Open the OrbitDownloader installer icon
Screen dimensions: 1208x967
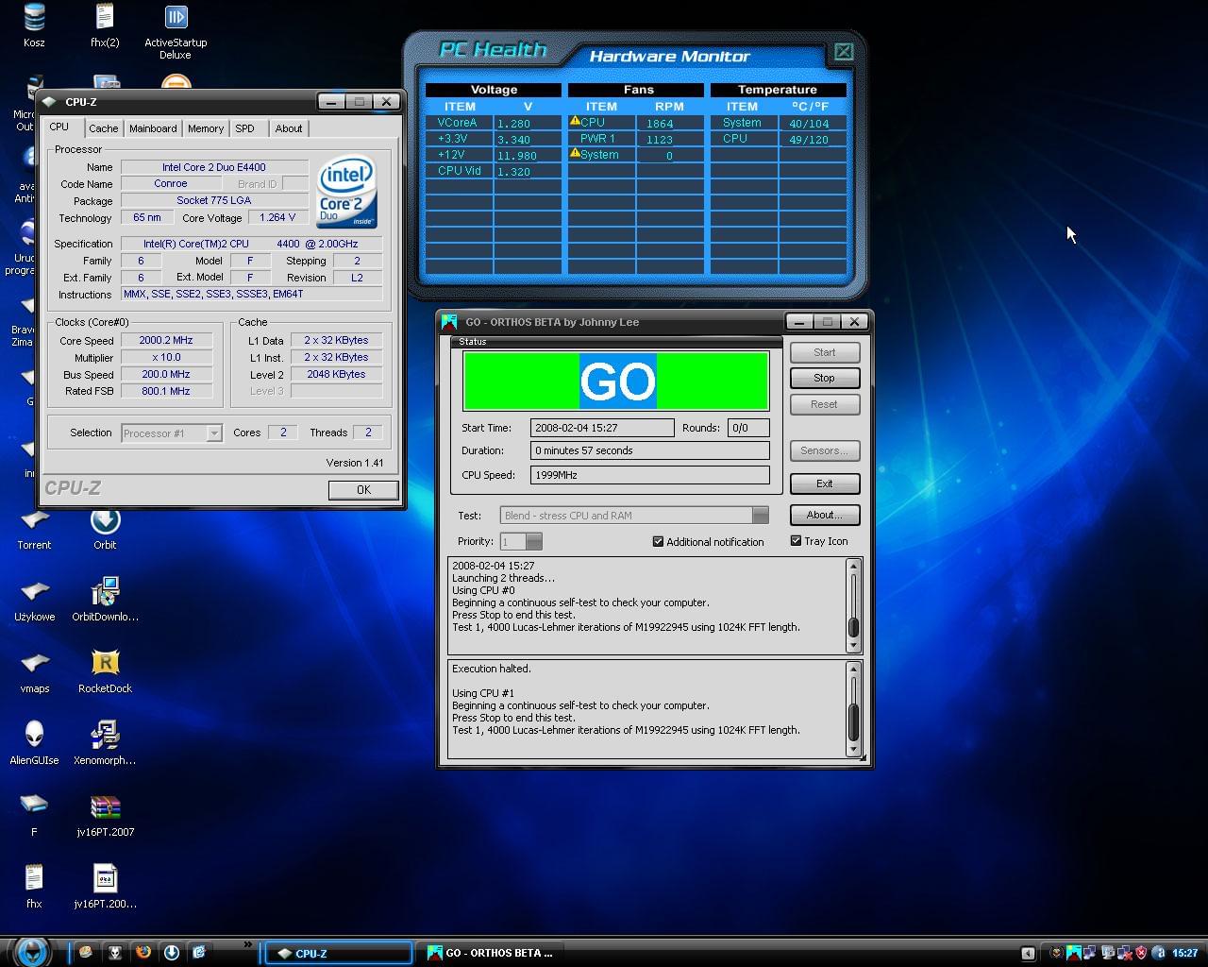(x=105, y=599)
